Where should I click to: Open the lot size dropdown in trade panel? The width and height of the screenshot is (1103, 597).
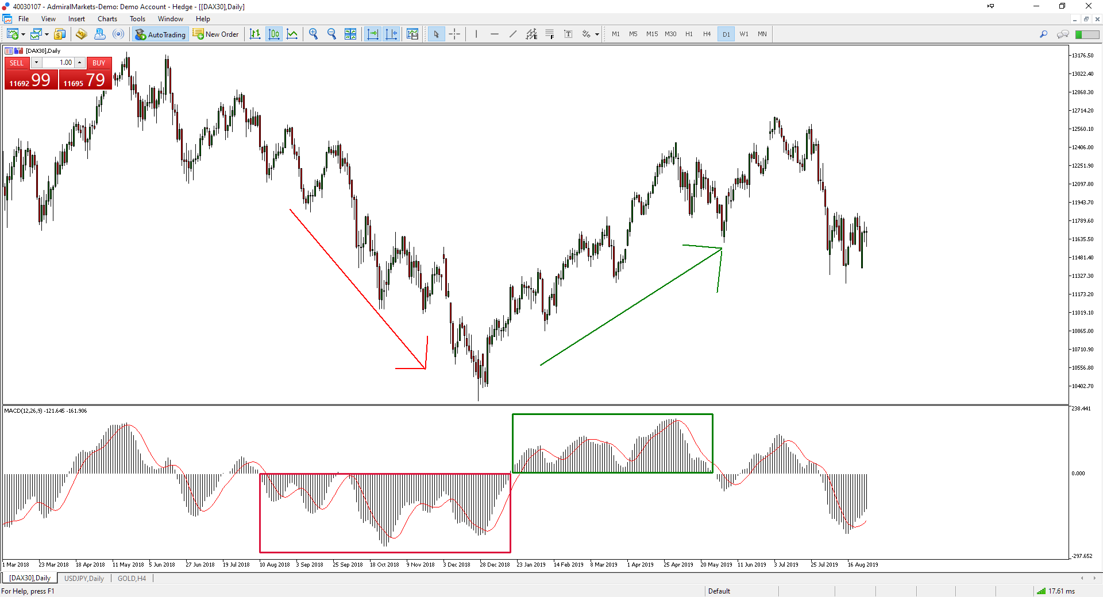[36, 62]
